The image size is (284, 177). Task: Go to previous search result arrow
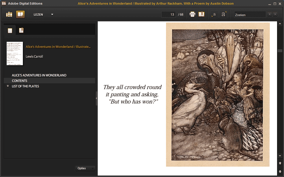click(270, 14)
